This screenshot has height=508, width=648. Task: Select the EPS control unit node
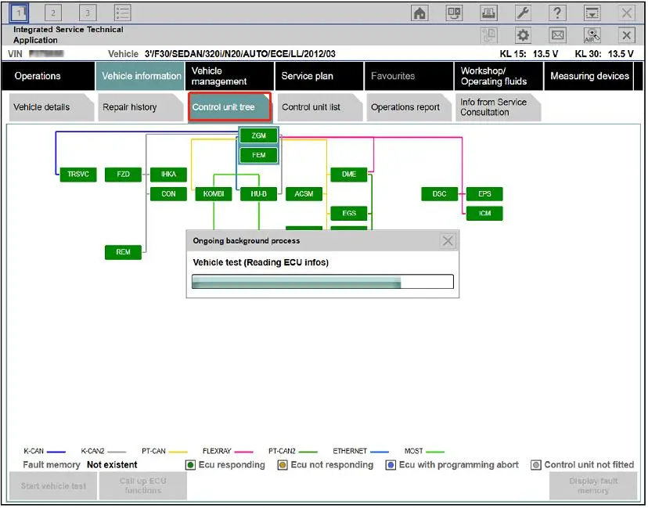(x=484, y=194)
